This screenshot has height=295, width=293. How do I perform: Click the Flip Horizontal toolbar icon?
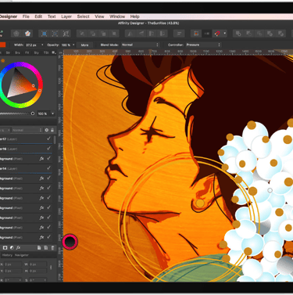coord(130,34)
